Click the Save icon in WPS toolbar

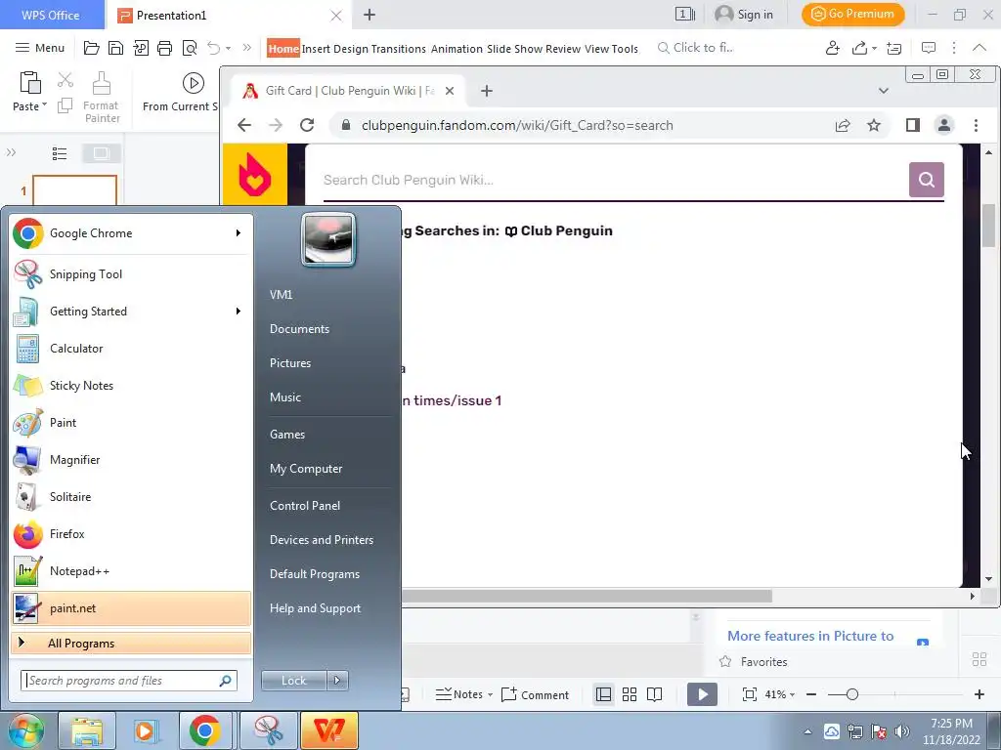[115, 48]
